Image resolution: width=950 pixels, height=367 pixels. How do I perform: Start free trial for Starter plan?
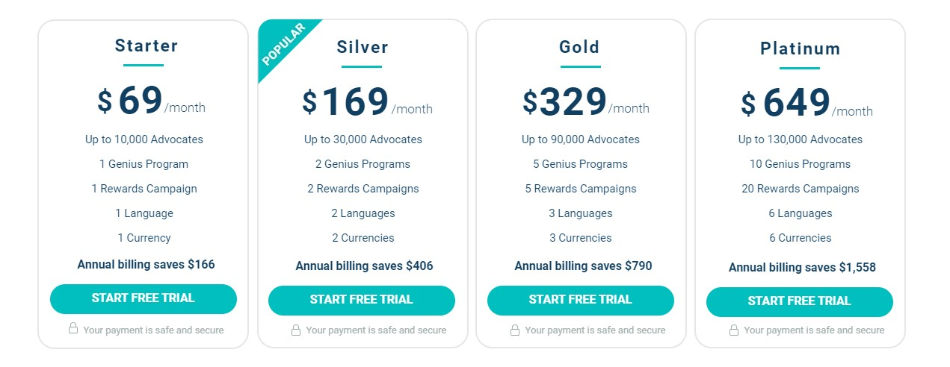144,298
